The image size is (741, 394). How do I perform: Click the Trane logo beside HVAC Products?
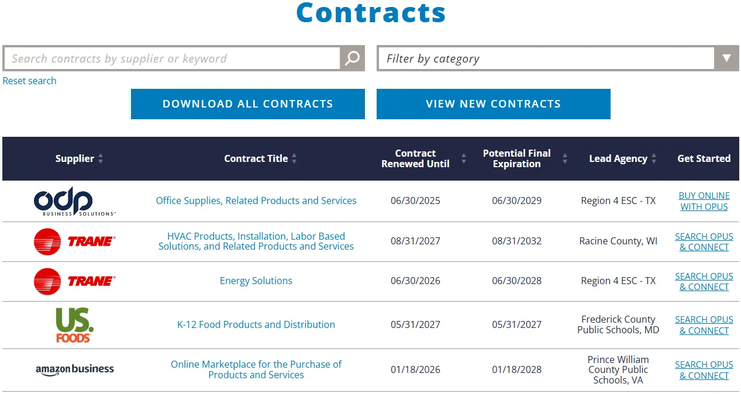(75, 241)
